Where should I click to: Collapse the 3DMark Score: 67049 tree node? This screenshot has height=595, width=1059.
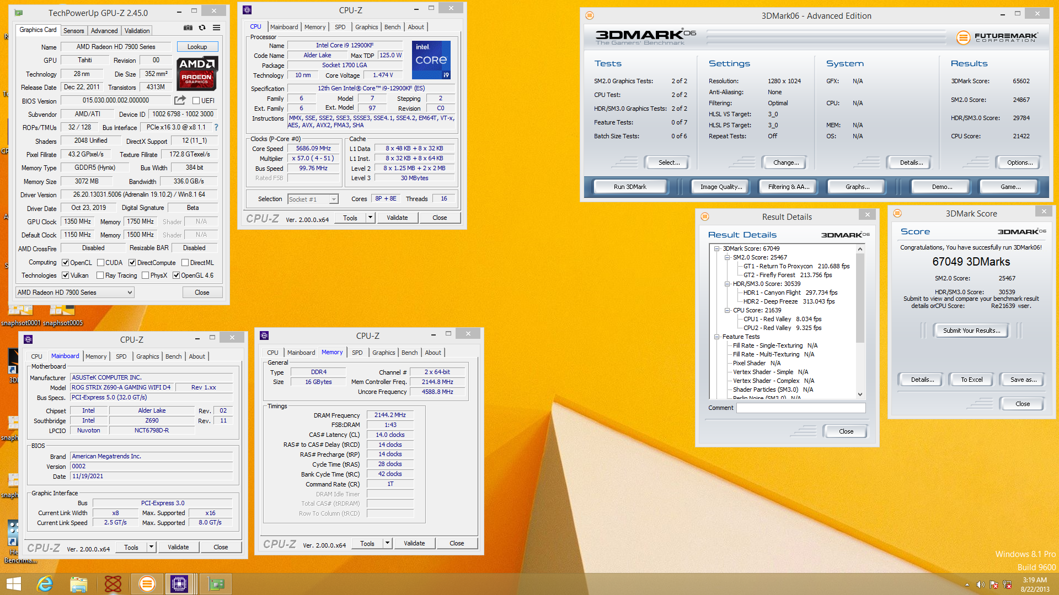pos(717,248)
